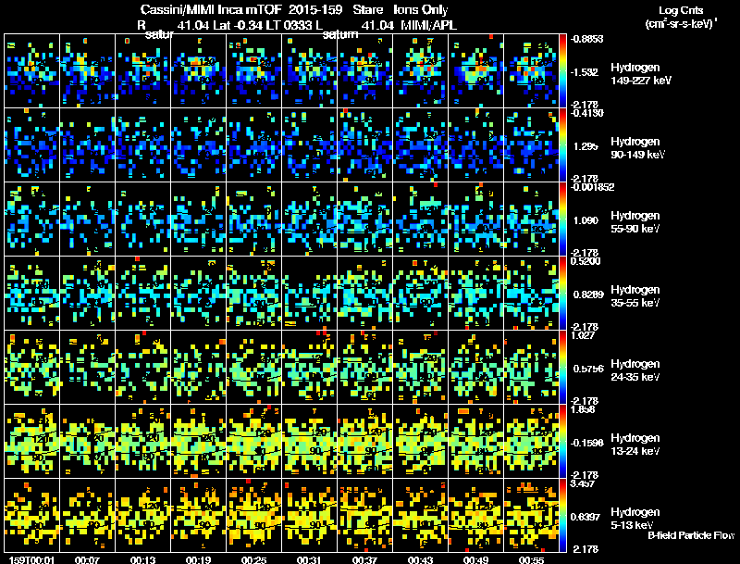Click the '0.8289' colorbar value
Image resolution: width=740 pixels, height=564 pixels.
pos(588,295)
